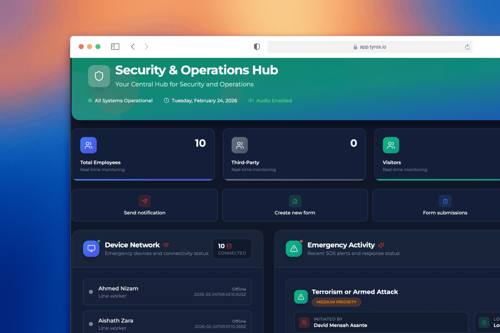Toggle the Audio Enabled setting

coord(270,100)
